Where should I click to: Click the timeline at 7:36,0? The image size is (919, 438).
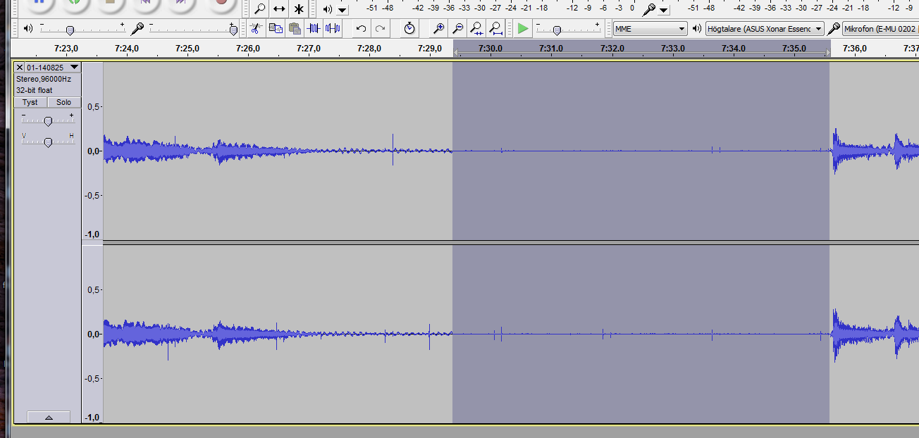point(855,49)
